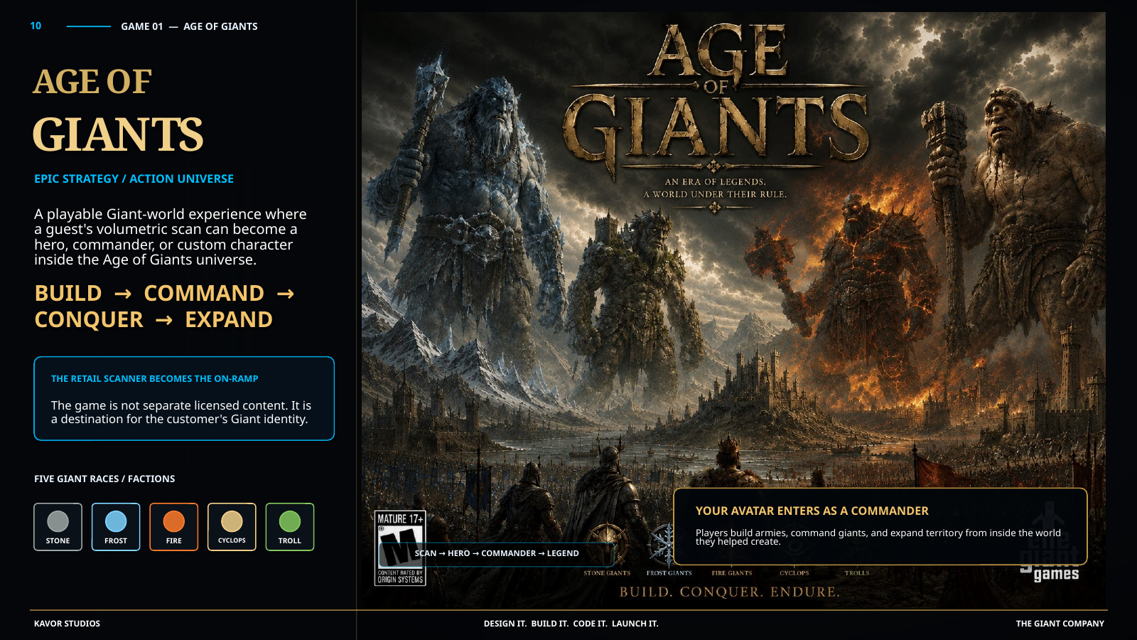Click the Mature 17+ rating badge

pyautogui.click(x=400, y=548)
